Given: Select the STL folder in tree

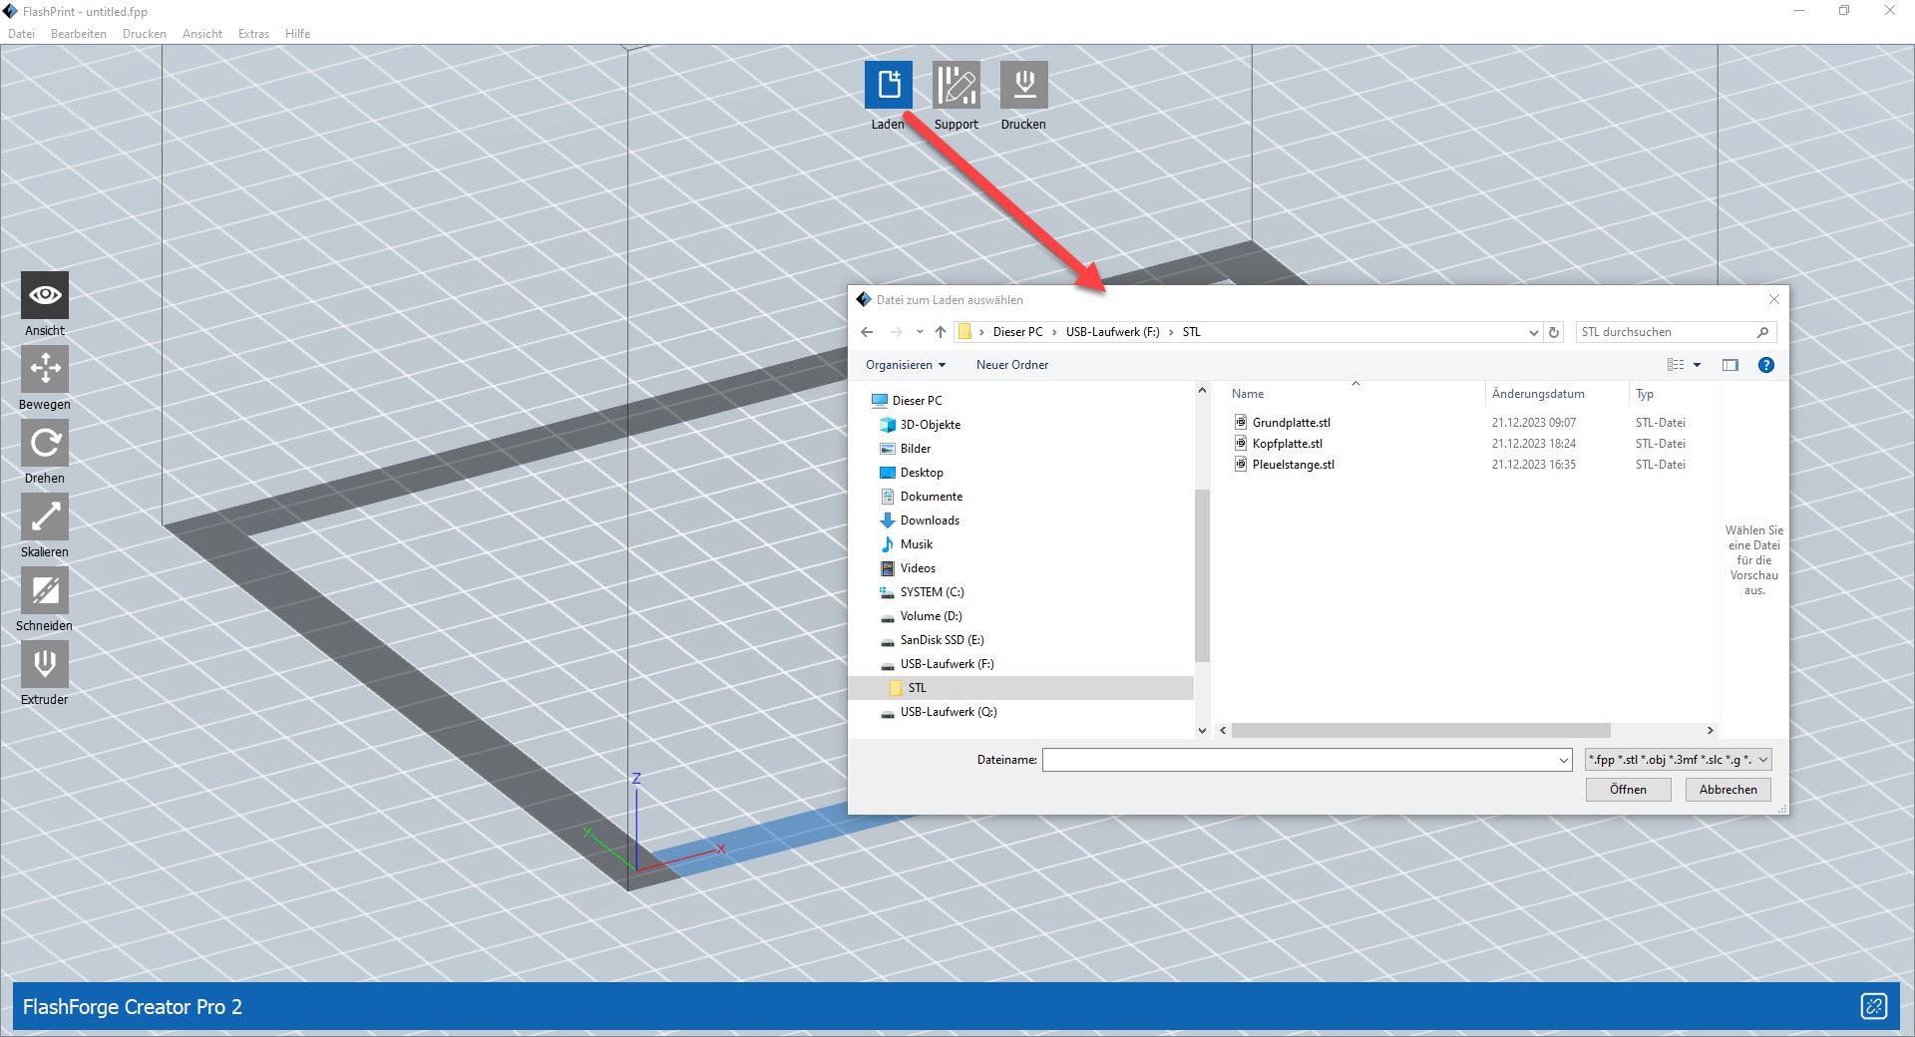Looking at the screenshot, I should pyautogui.click(x=1020, y=688).
